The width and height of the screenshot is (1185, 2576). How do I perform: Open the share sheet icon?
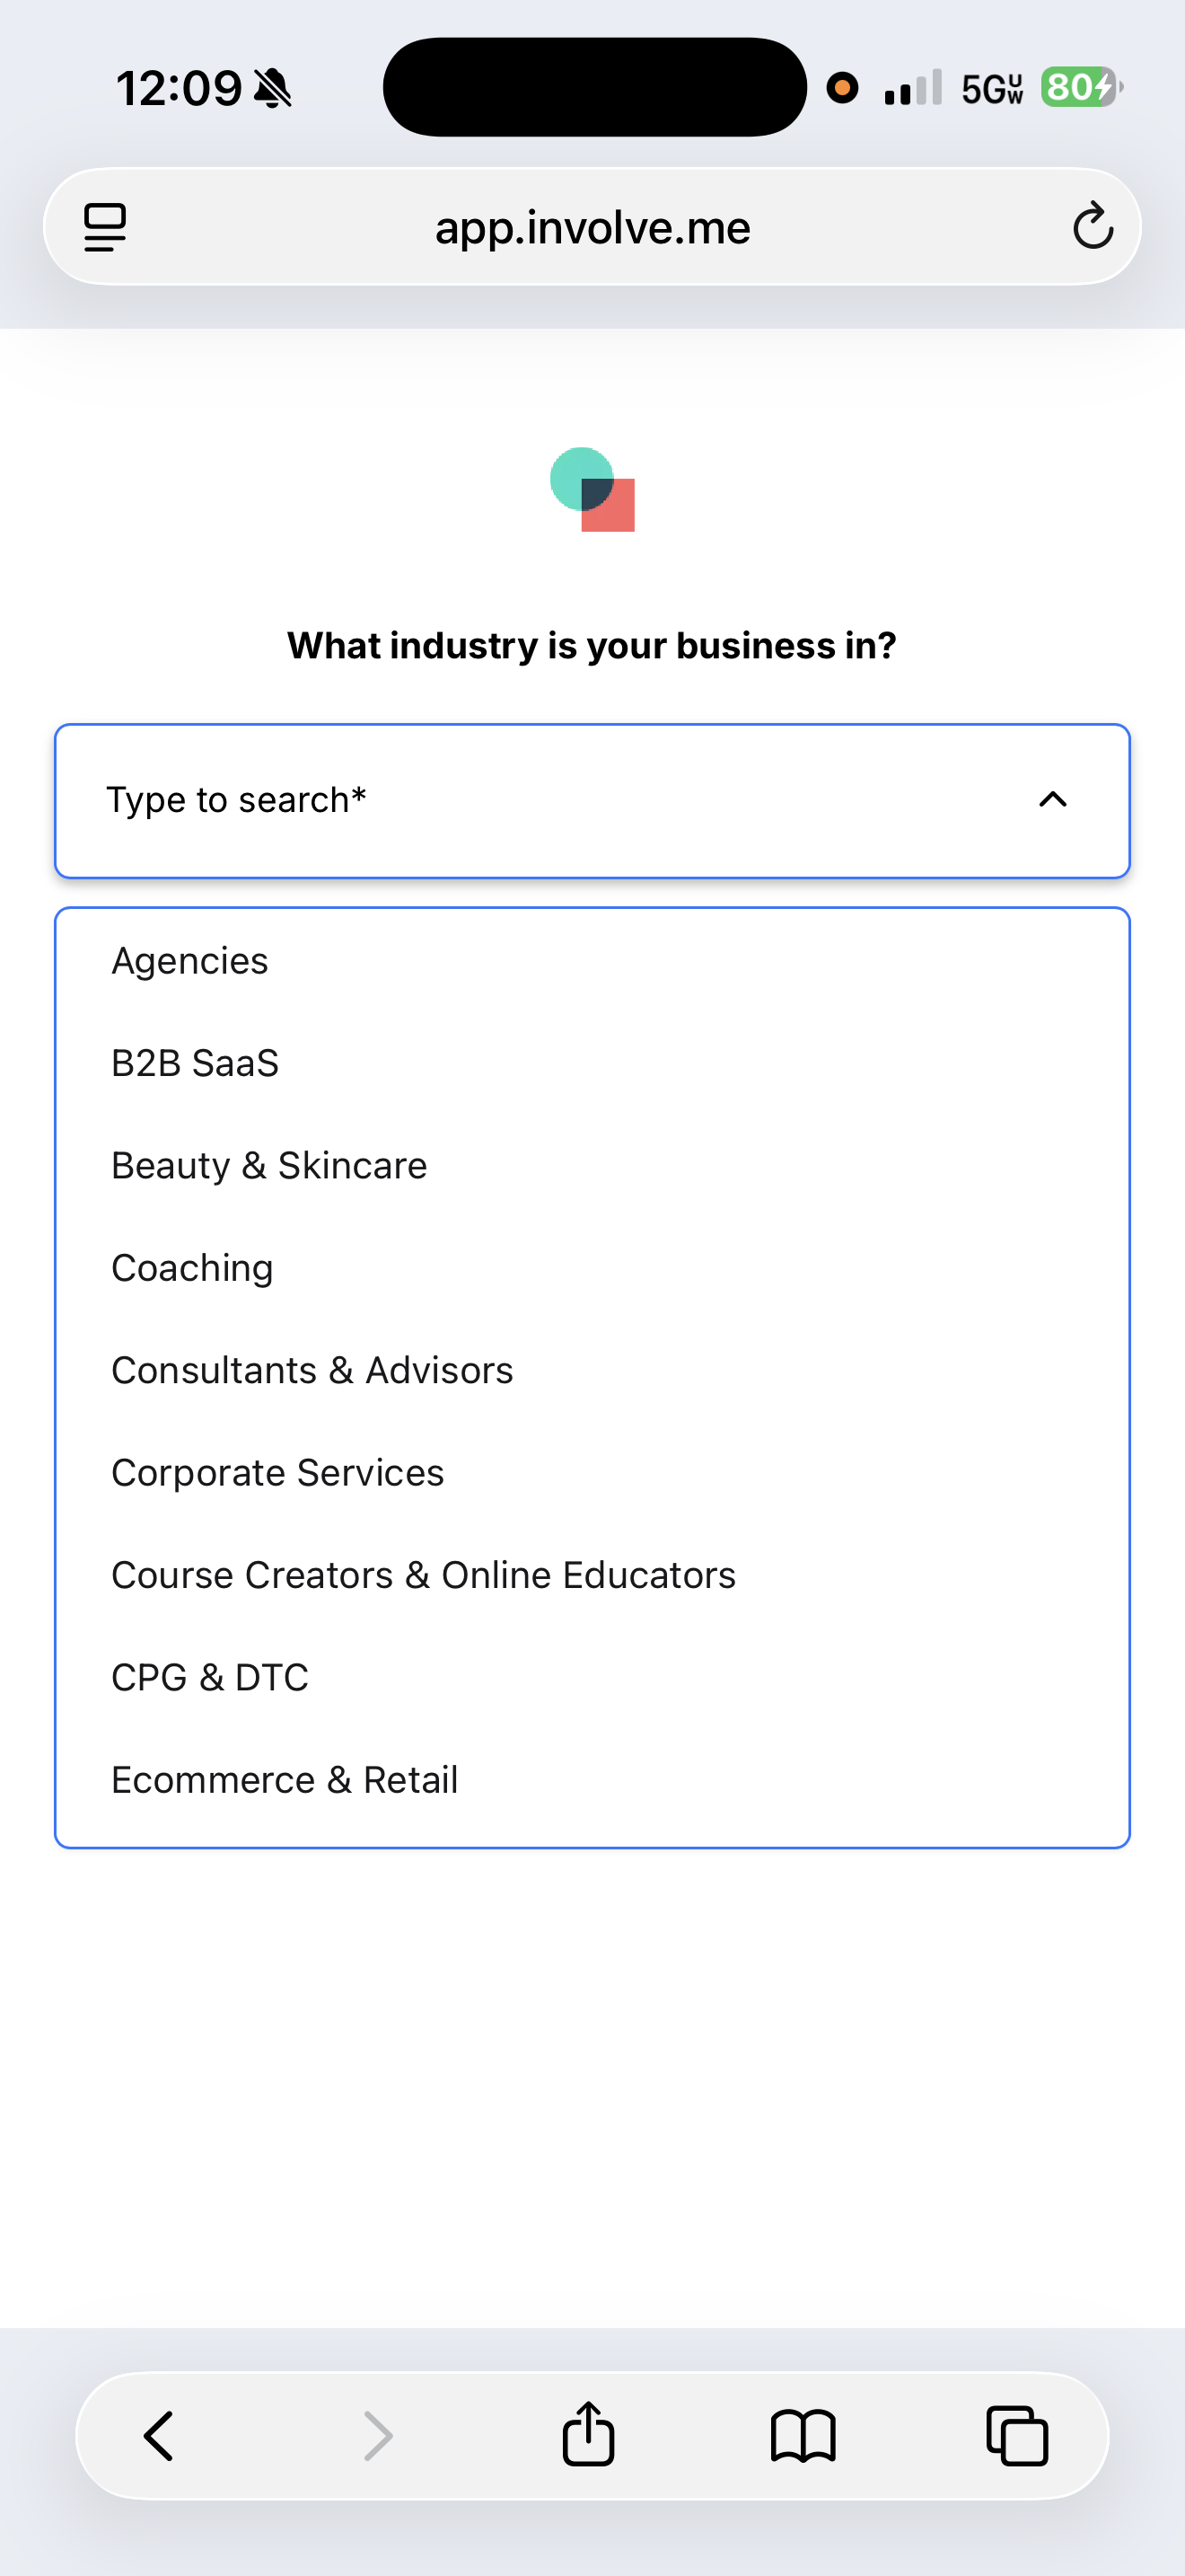click(587, 2433)
